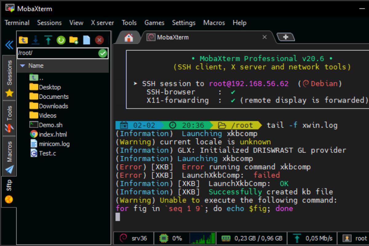Select the Downloads folder
Screen dimensions: 369x246
(49, 106)
